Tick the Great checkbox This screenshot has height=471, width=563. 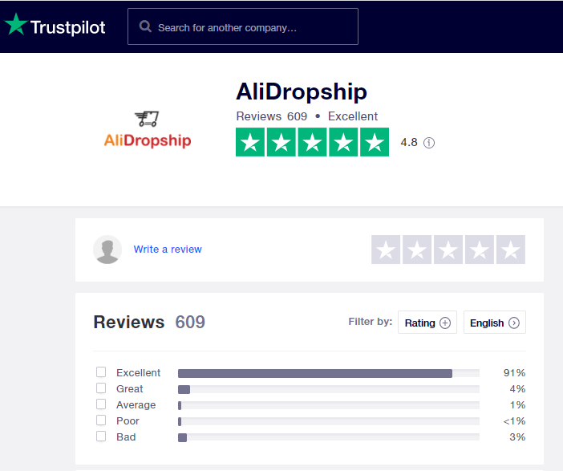101,388
